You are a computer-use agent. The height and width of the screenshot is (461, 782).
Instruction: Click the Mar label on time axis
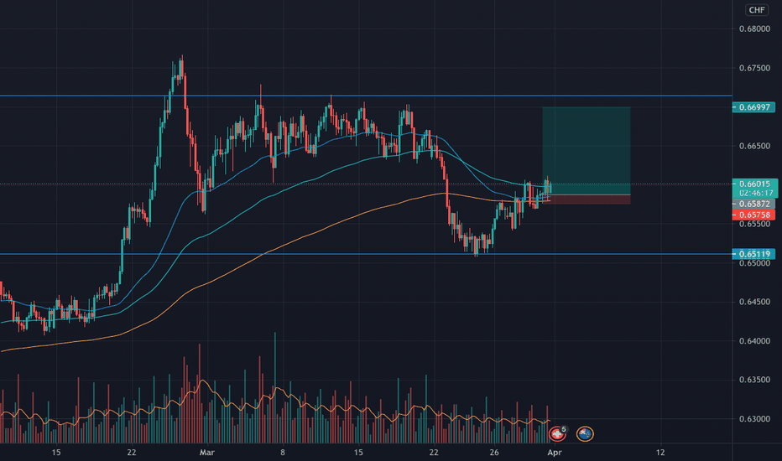[207, 453]
